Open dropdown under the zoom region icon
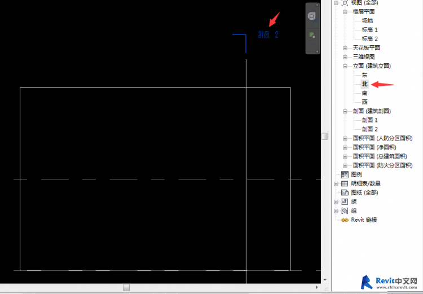Image resolution: width=423 pixels, height=294 pixels. tap(312, 44)
